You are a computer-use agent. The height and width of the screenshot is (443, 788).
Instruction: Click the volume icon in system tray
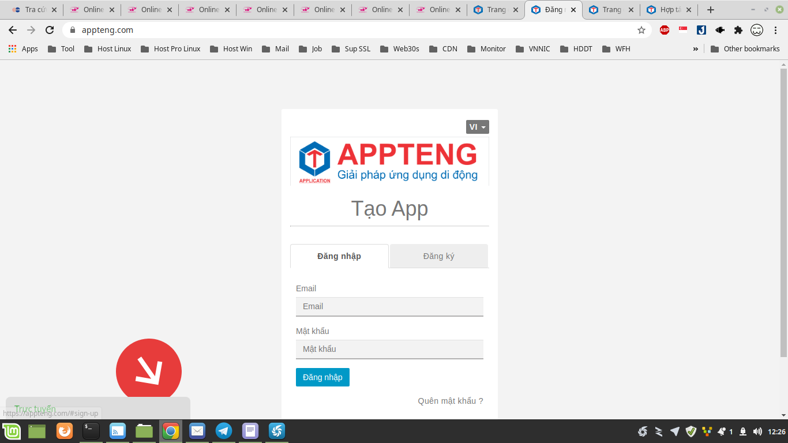click(757, 431)
